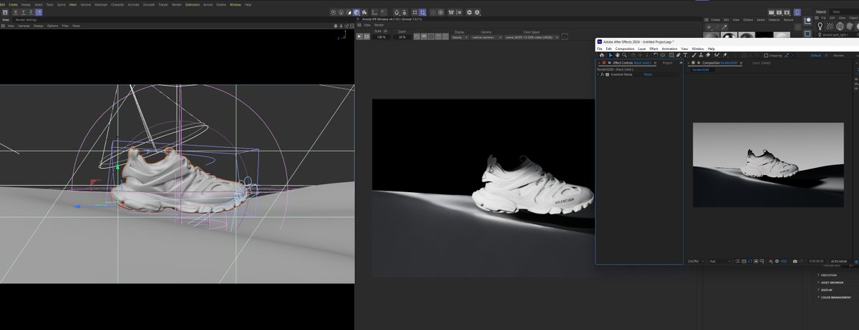This screenshot has width=859, height=330.
Task: Open the Extensions menu in Cinema 4D
Action: [192, 4]
